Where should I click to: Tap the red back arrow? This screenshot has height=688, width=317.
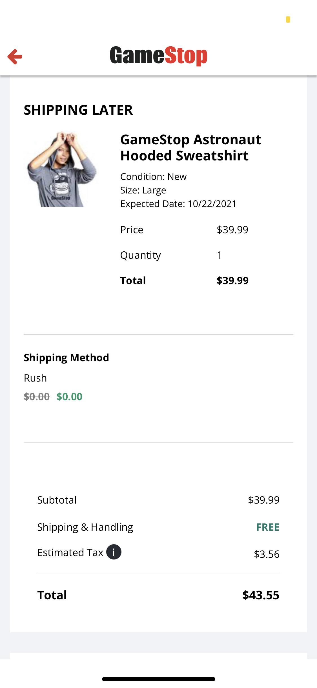pos(15,56)
